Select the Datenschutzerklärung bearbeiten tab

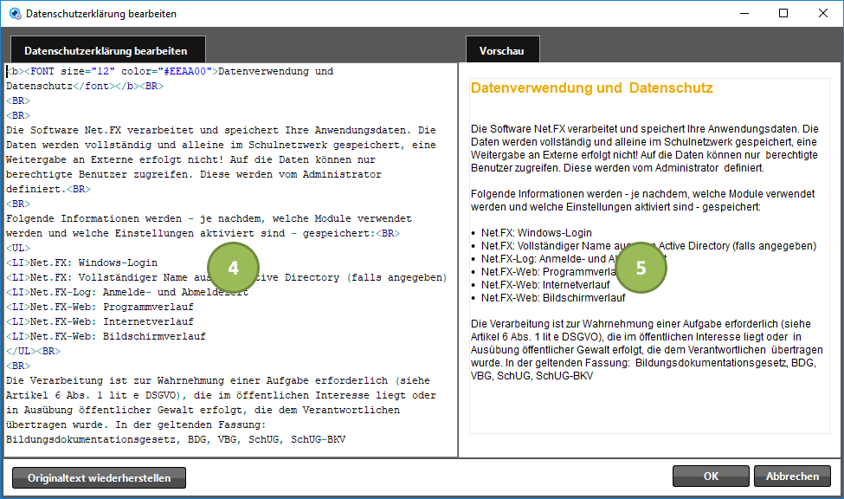(x=107, y=50)
